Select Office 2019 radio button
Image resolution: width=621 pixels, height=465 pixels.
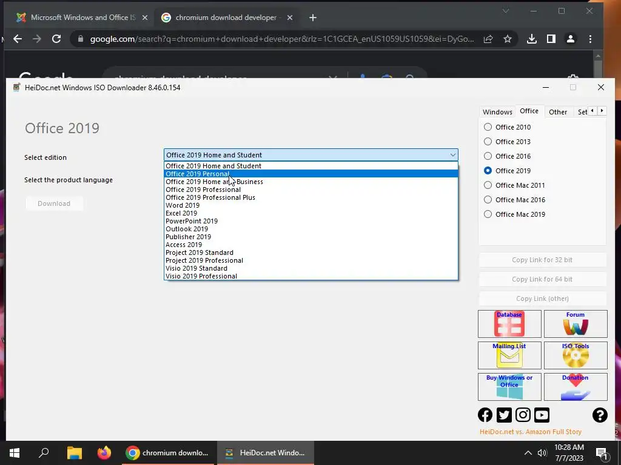click(488, 170)
